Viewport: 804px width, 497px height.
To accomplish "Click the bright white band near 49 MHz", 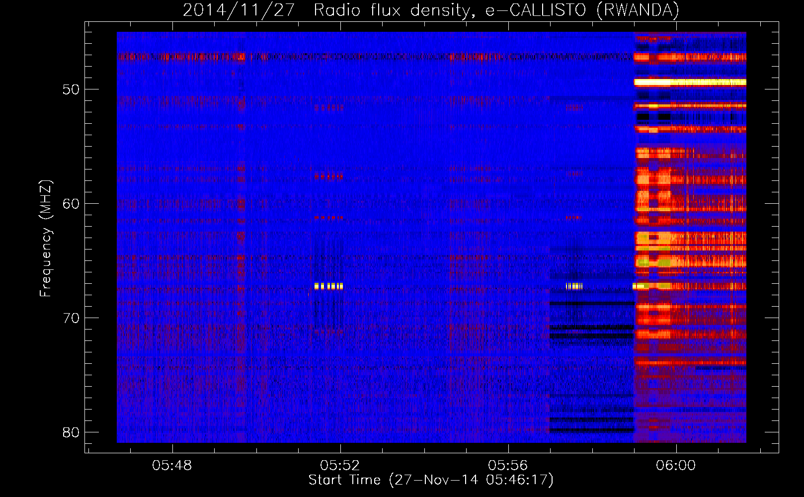I will (690, 82).
